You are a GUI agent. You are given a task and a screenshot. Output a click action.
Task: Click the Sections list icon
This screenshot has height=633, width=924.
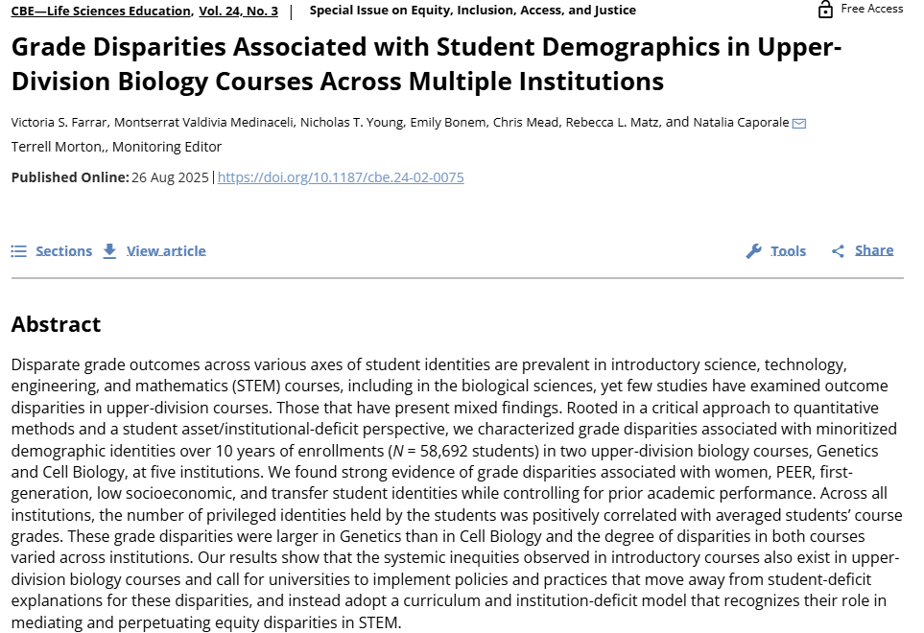tap(18, 251)
